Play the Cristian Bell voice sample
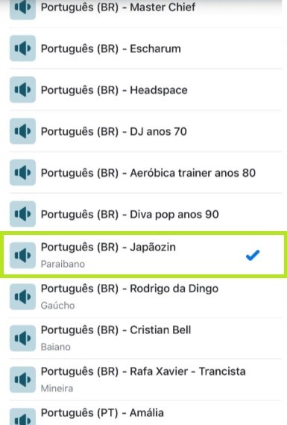Screen dimensions: 287x425 click(22, 339)
